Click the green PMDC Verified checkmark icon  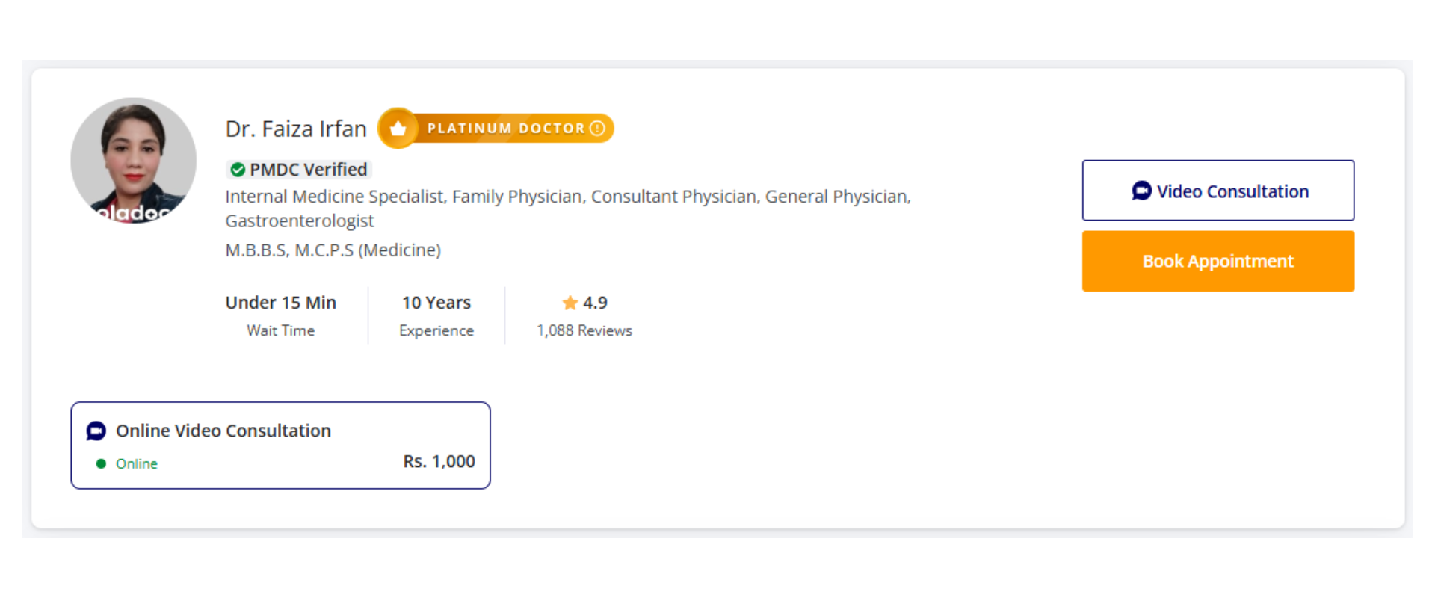point(238,170)
